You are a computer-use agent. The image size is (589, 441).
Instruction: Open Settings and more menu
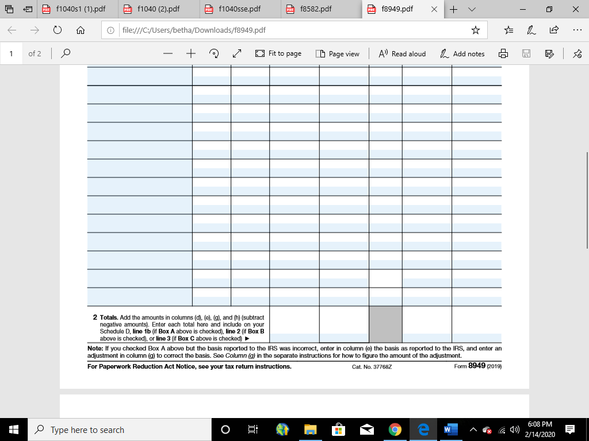pos(577,30)
